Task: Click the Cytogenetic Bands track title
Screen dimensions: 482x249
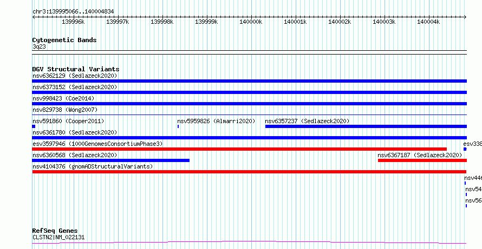Action: pyautogui.click(x=64, y=40)
